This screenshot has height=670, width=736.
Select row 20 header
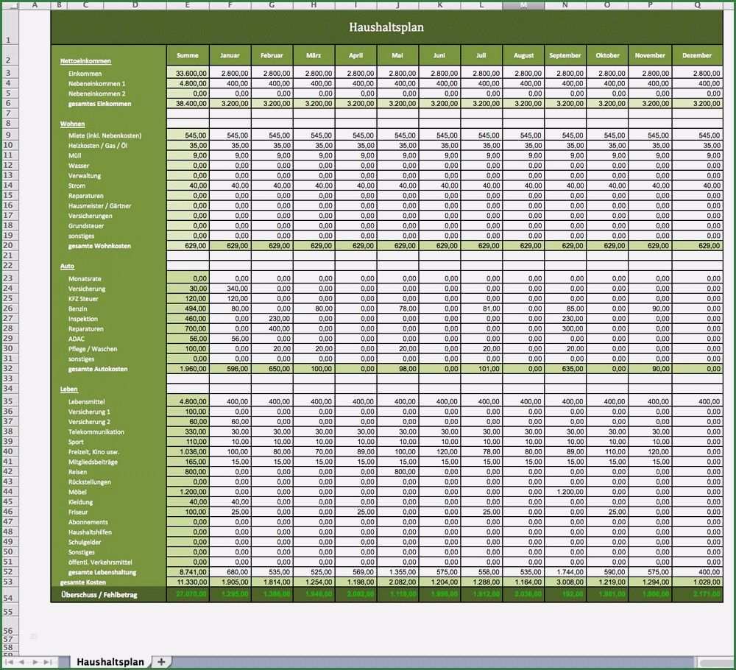tap(8, 245)
